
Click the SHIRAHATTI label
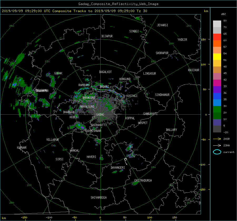point(99,125)
